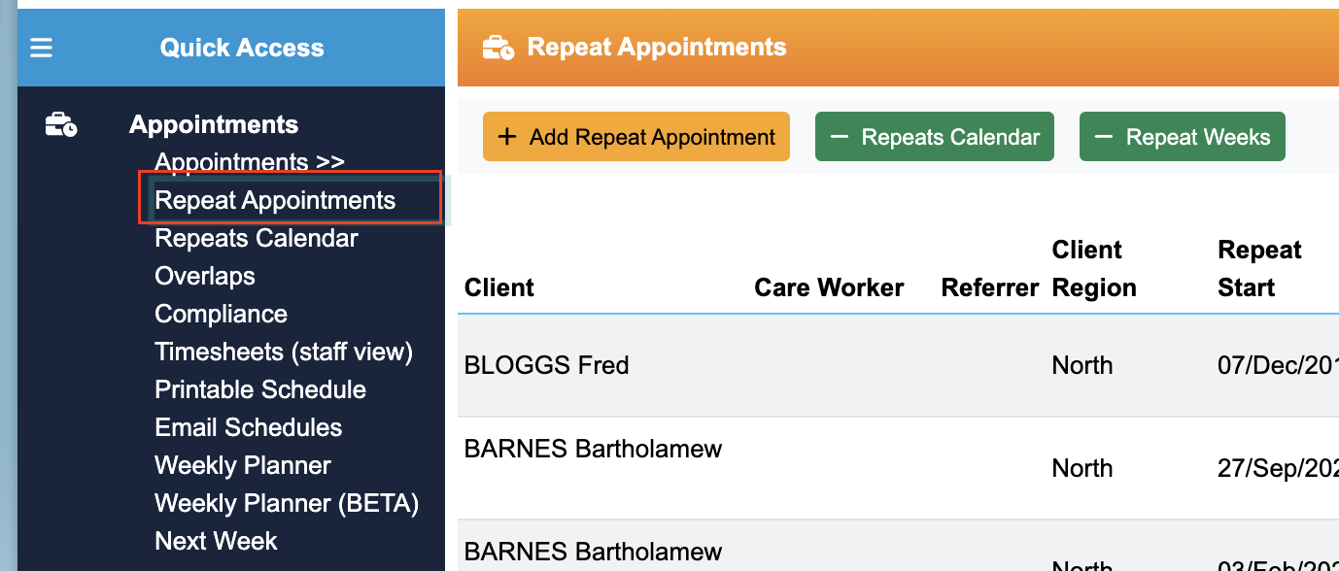The image size is (1339, 571).
Task: Go to Next Week in sidebar
Action: (x=216, y=541)
